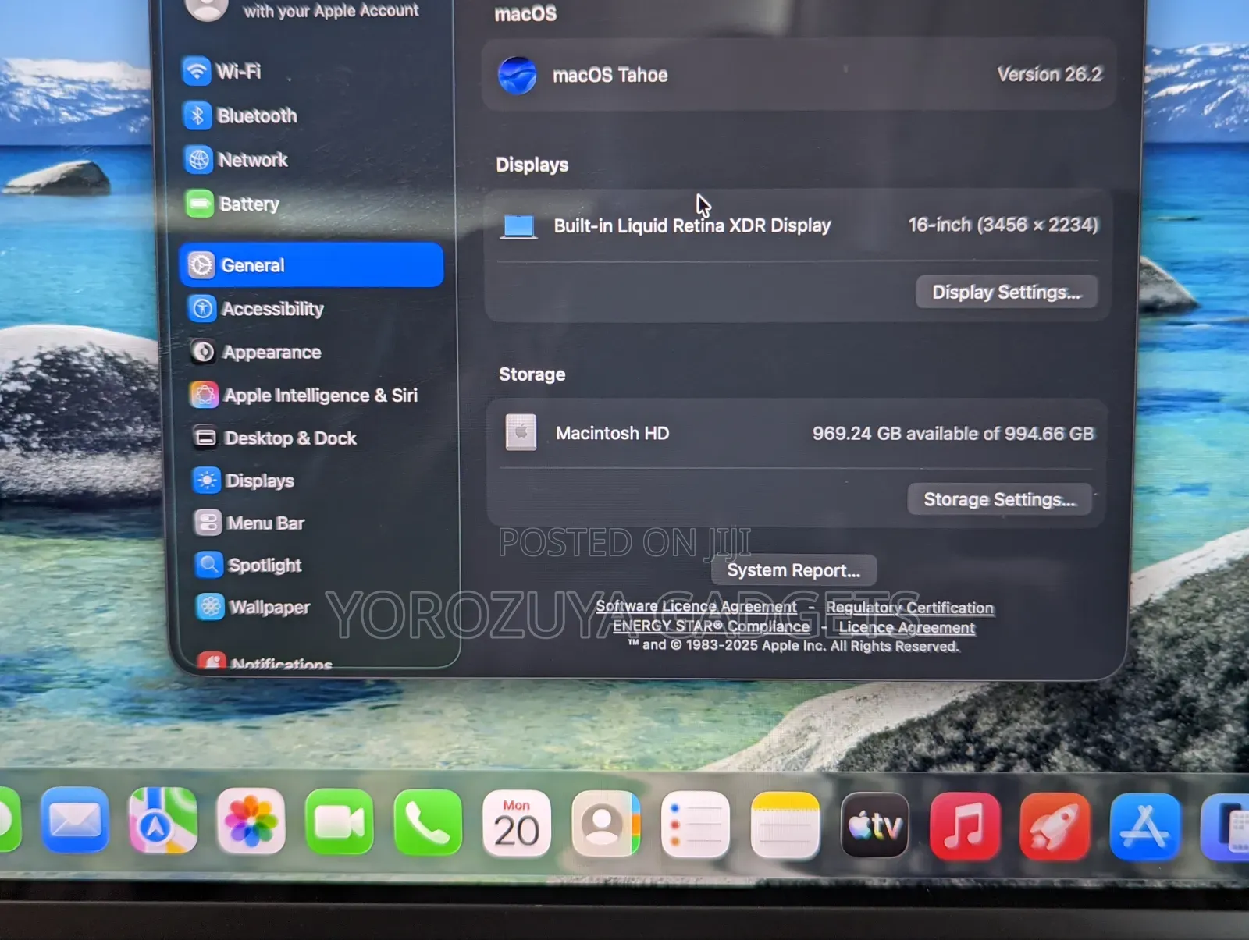This screenshot has width=1249, height=940.
Task: Open Wi-Fi settings in sidebar
Action: click(222, 71)
